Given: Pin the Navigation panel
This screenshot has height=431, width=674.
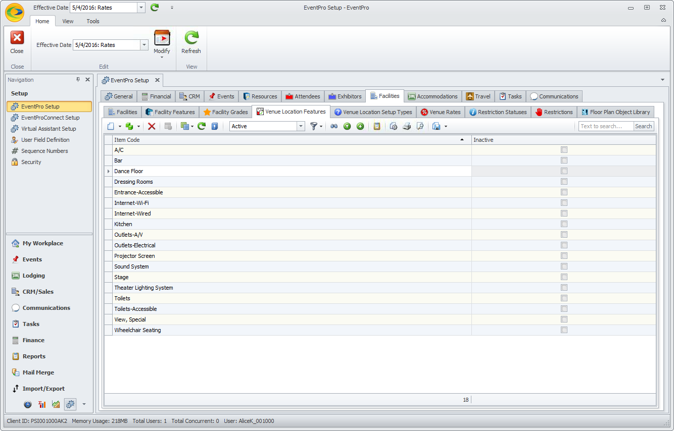Looking at the screenshot, I should 78,80.
